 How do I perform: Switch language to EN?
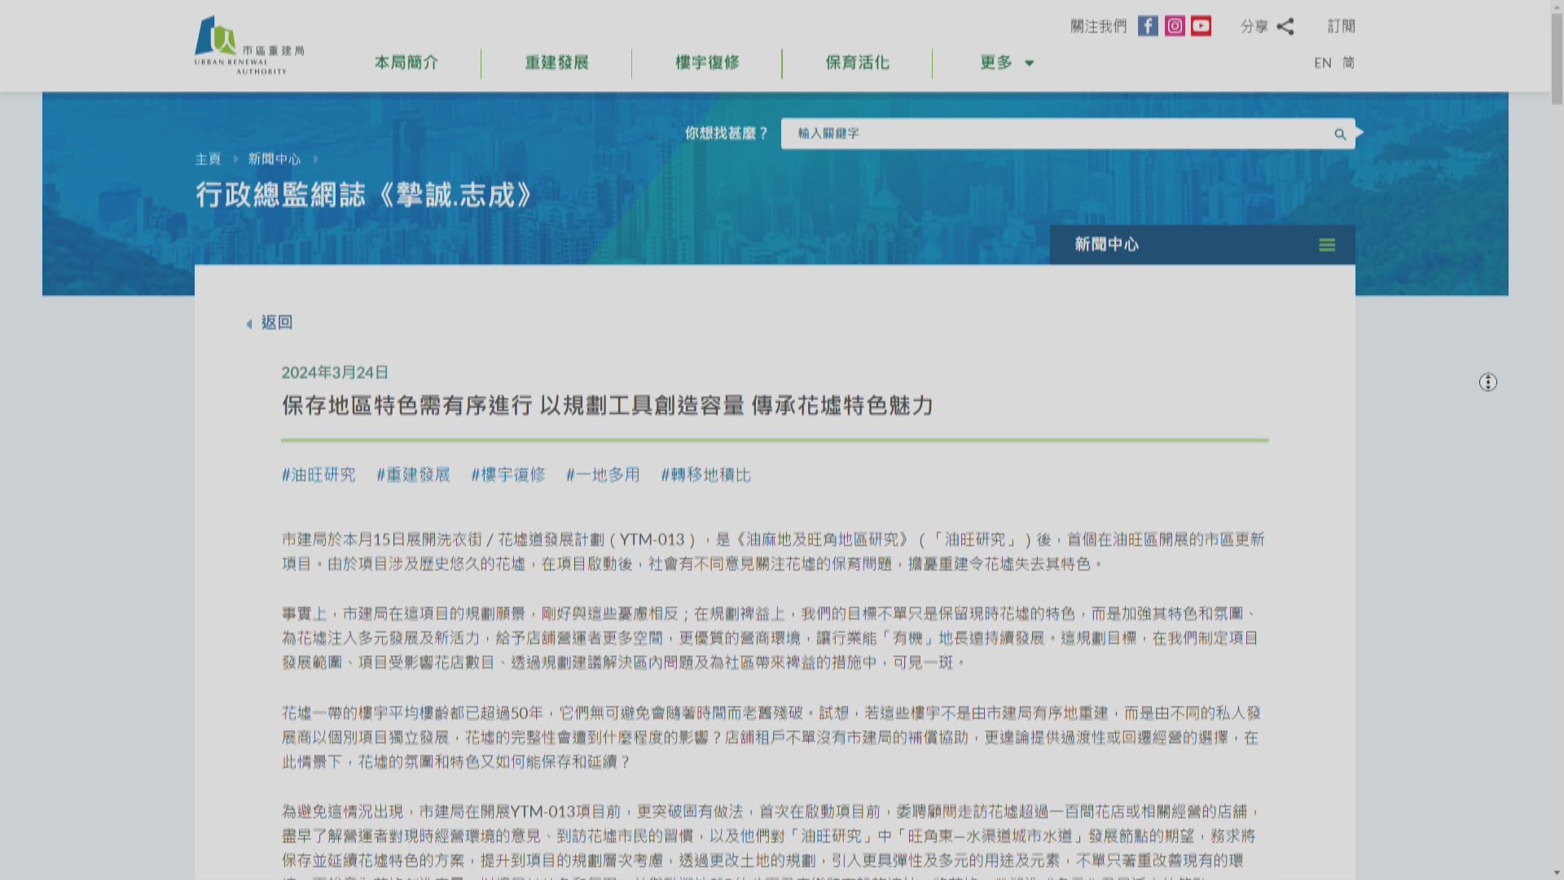pyautogui.click(x=1321, y=63)
